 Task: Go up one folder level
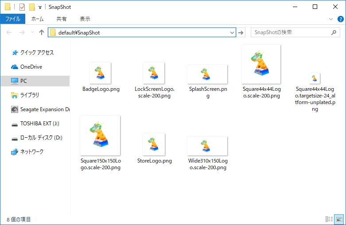(x=42, y=32)
